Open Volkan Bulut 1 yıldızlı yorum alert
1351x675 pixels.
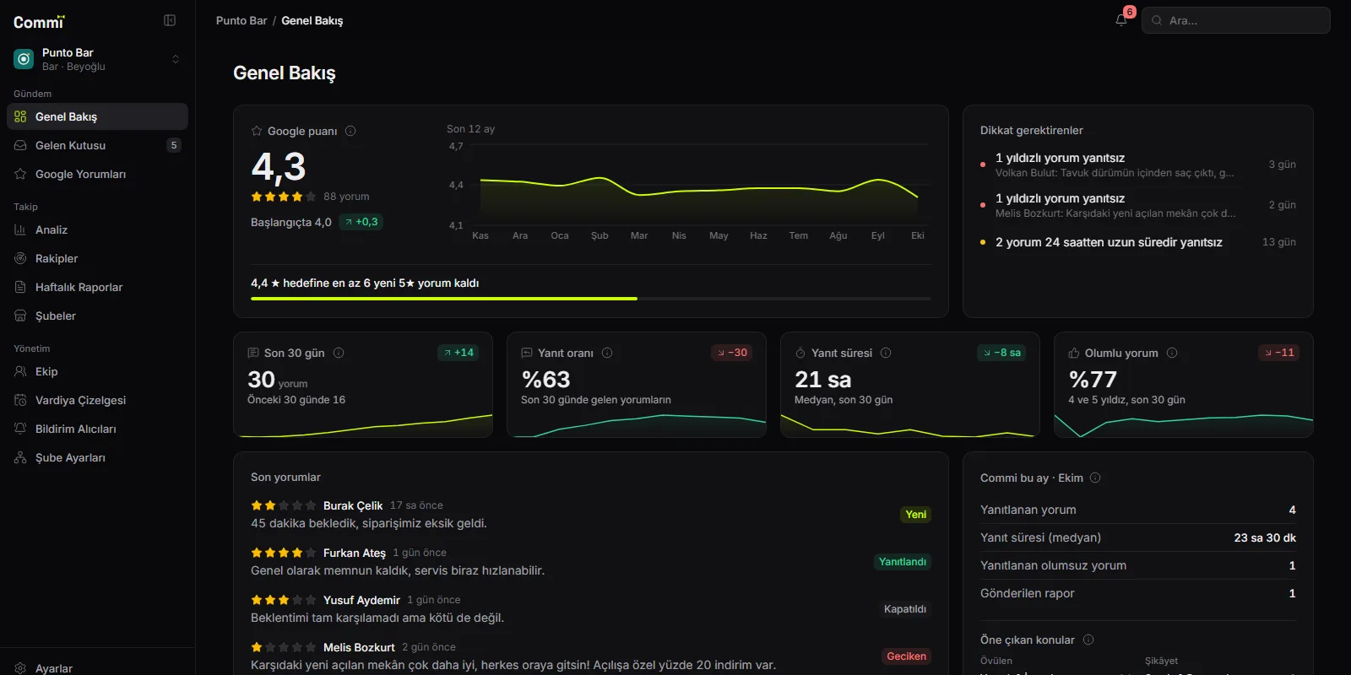1138,165
